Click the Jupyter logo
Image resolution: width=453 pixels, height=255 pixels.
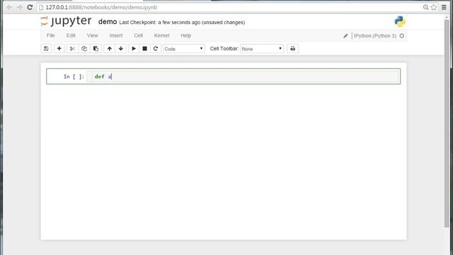(x=66, y=21)
